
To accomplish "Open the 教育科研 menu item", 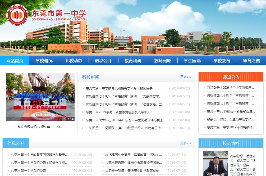I will click(133, 61).
